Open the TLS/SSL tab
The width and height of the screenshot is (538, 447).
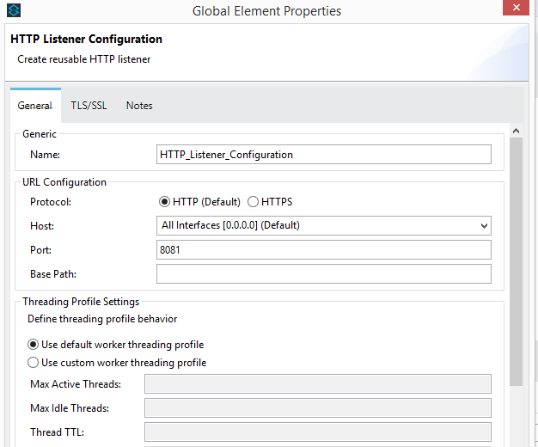(89, 106)
